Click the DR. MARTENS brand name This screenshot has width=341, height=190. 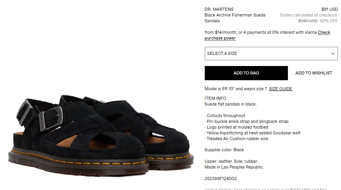(219, 9)
